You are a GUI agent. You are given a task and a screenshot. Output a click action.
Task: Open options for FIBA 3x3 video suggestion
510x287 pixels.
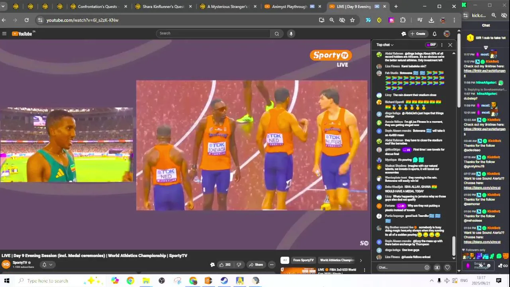[x=364, y=270]
